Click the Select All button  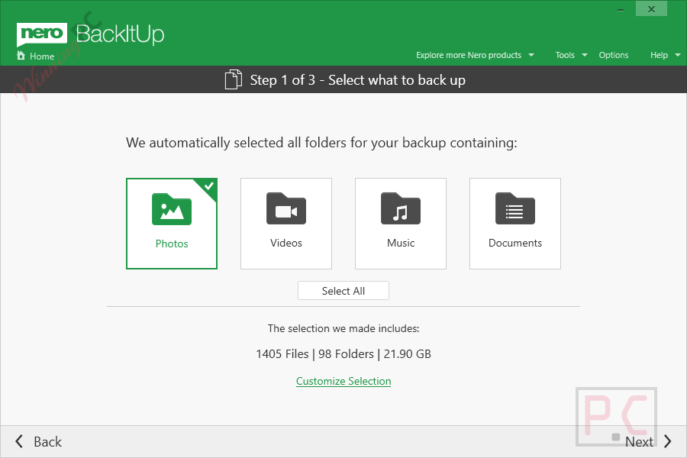coord(343,291)
